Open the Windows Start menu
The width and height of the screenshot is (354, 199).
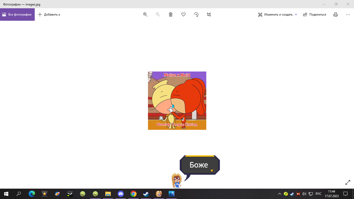(6, 194)
